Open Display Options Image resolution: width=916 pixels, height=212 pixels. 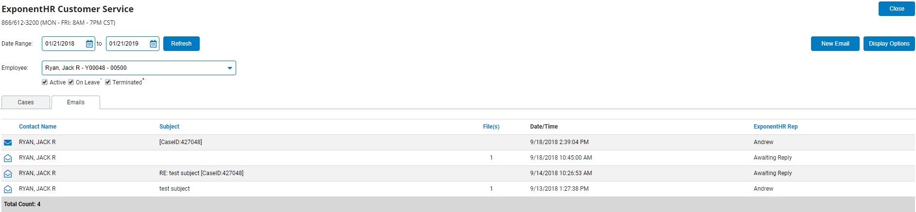click(889, 44)
